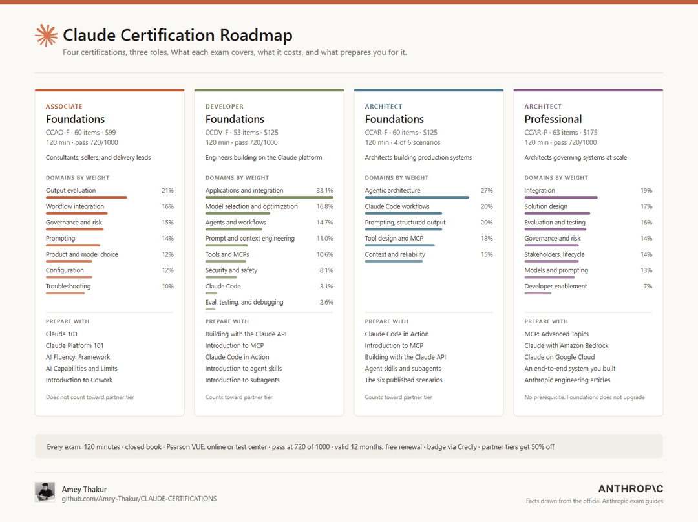Click the Output evaluation 21% weight bar
This screenshot has height=522, width=698.
pyautogui.click(x=87, y=197)
